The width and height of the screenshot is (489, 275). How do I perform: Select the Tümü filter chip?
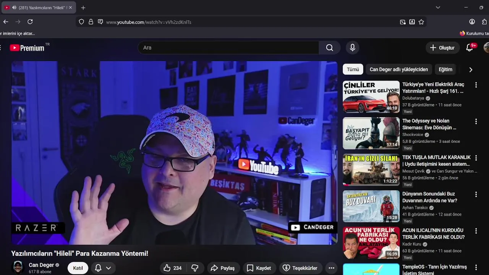[353, 70]
